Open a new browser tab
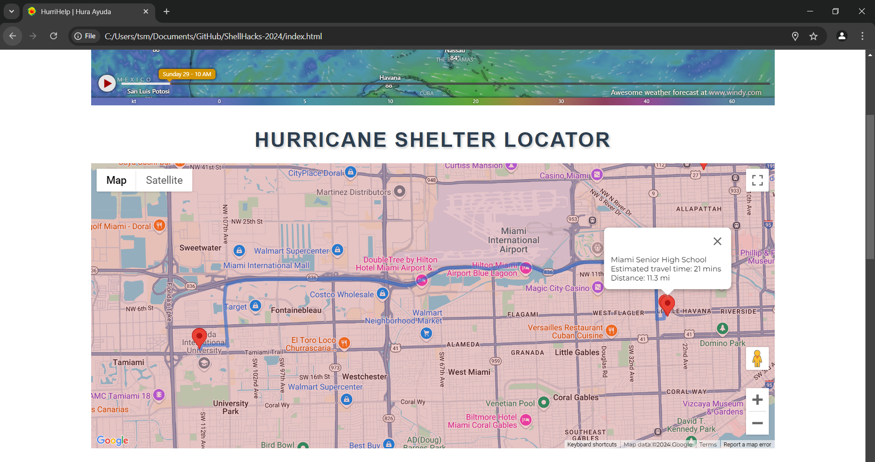This screenshot has width=875, height=462. point(167,11)
